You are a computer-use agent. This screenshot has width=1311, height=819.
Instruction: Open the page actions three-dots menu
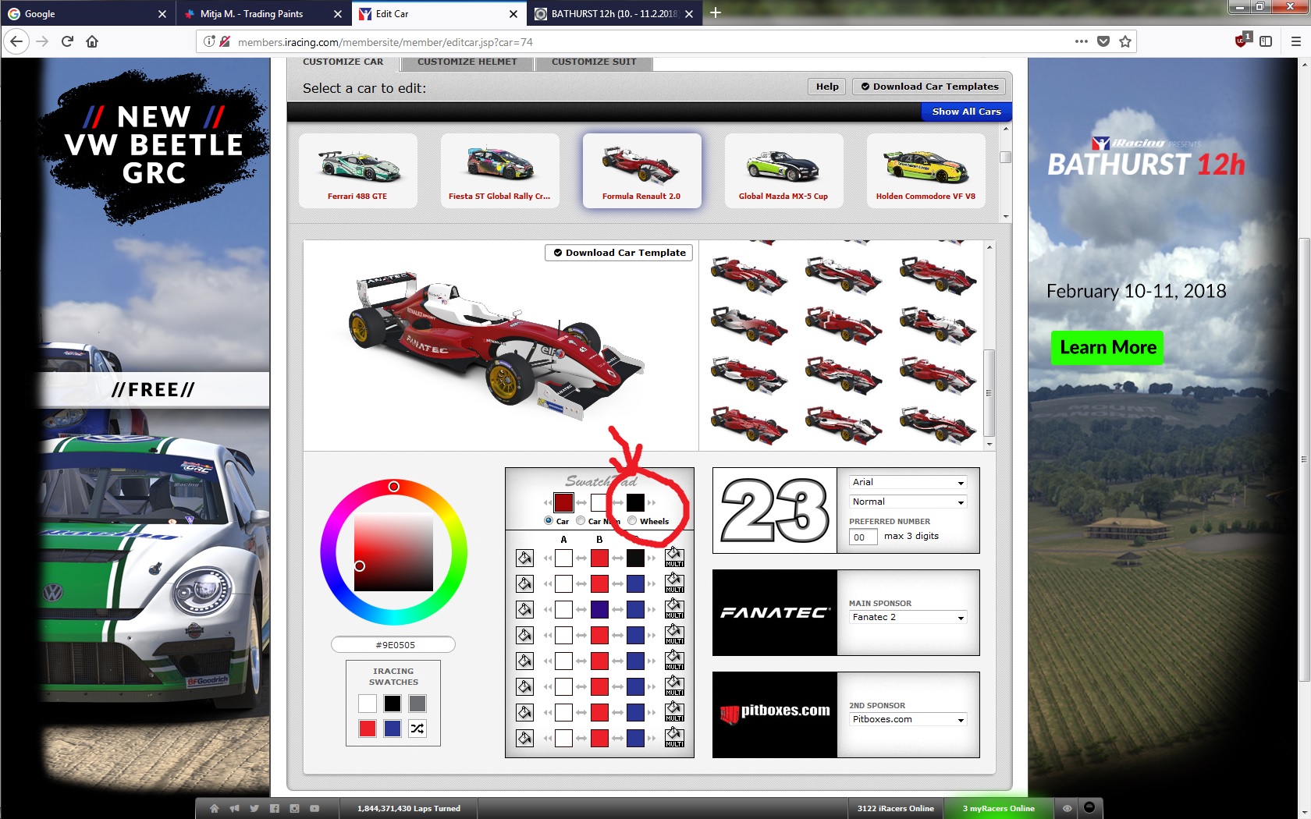tap(1081, 41)
